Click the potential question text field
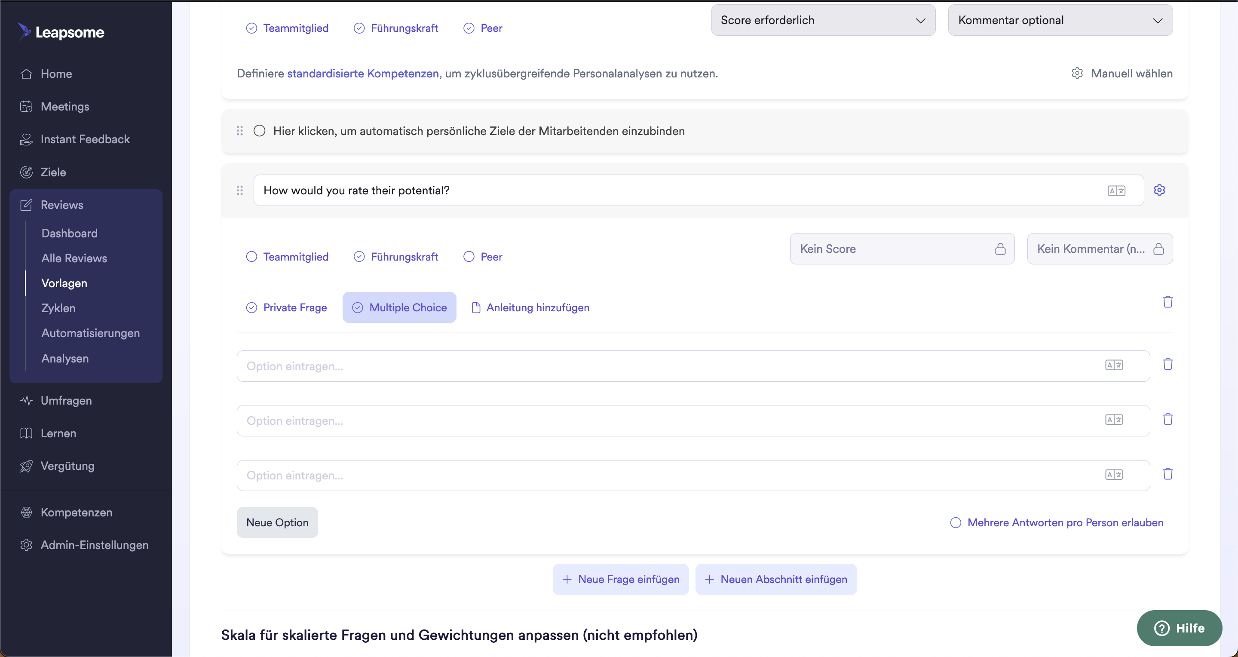This screenshot has width=1238, height=657. pos(698,190)
